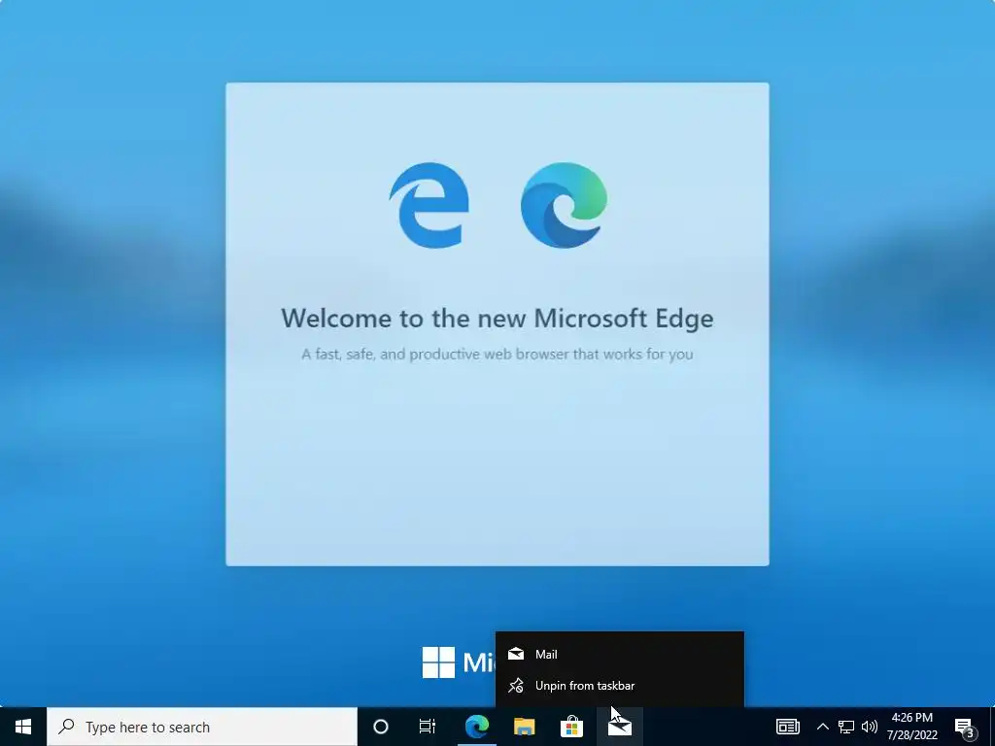This screenshot has height=746, width=995.
Task: Open the network status tray icon
Action: coord(846,727)
